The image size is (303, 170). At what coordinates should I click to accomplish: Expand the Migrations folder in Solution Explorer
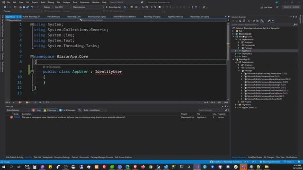[x=236, y=105]
